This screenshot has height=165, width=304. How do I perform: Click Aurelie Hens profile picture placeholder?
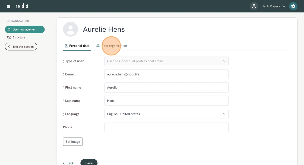point(71,29)
